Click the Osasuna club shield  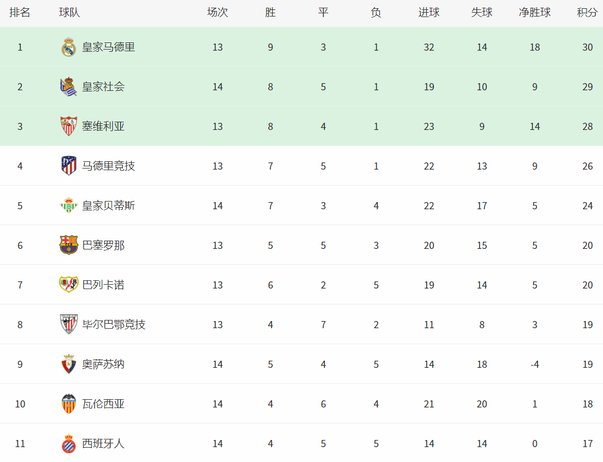tap(69, 364)
